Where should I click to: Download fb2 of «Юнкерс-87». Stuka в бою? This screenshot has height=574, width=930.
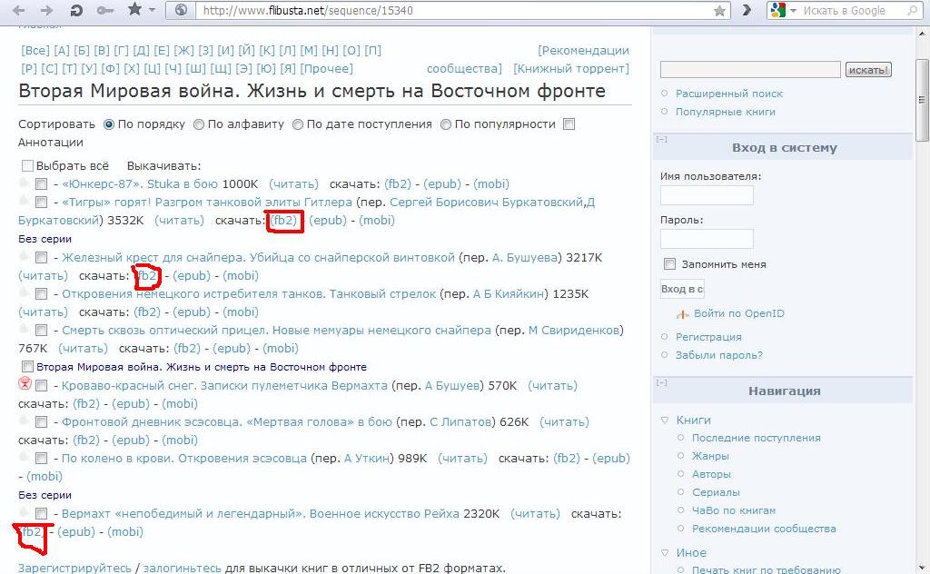[398, 183]
